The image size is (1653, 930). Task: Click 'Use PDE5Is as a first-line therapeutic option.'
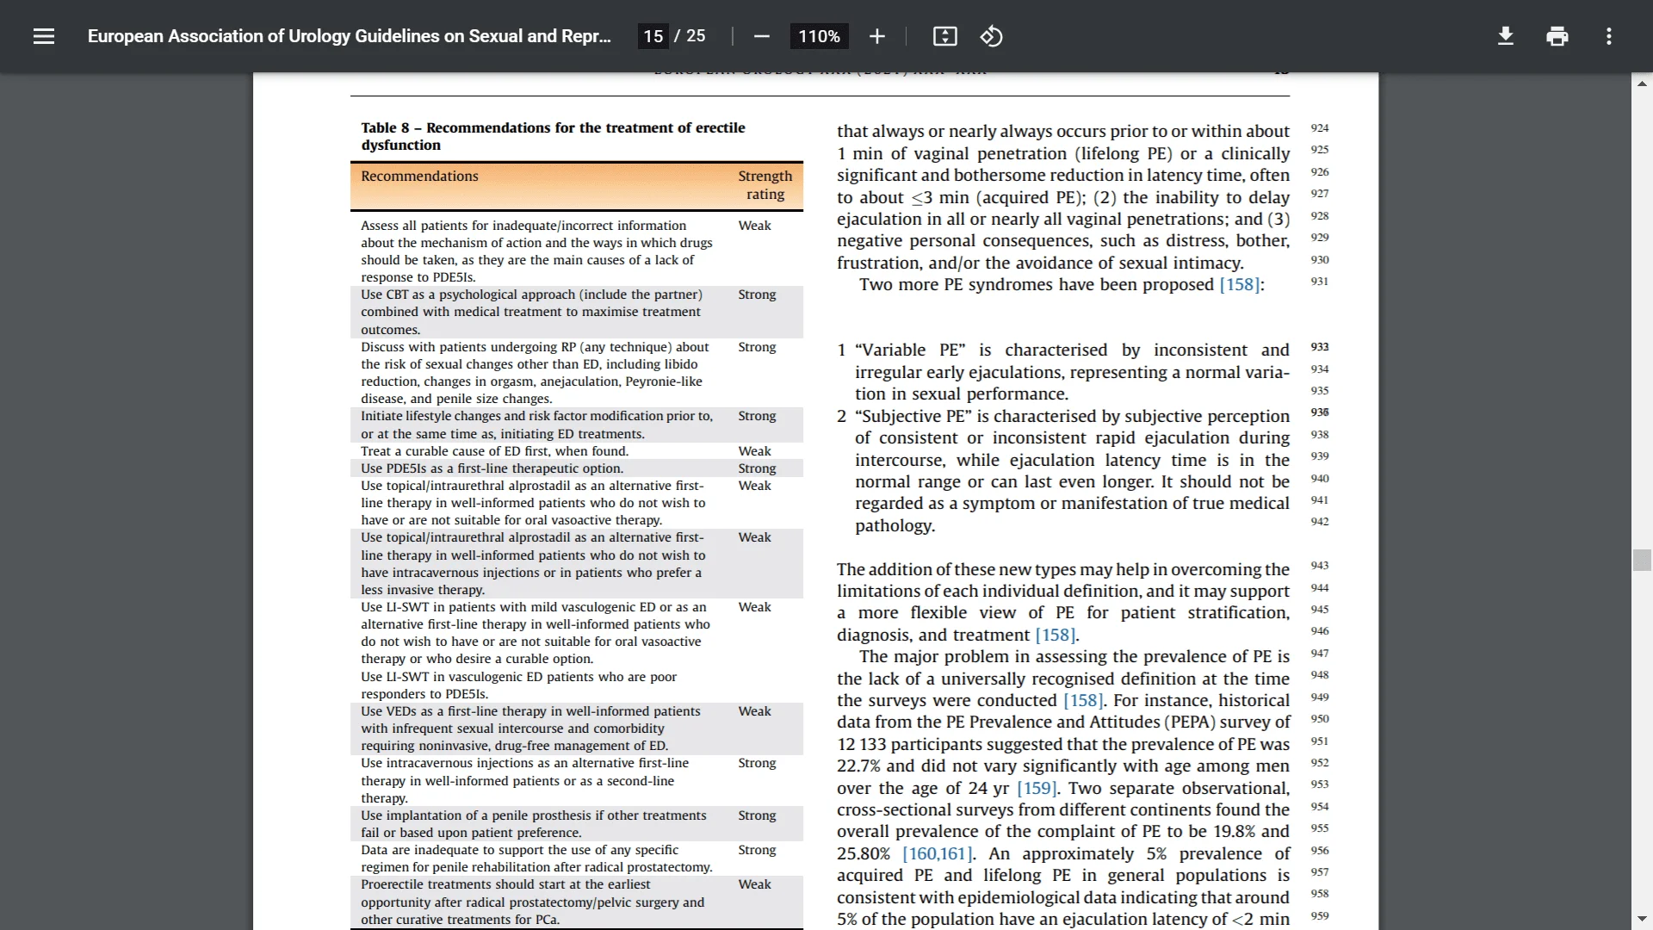coord(492,468)
